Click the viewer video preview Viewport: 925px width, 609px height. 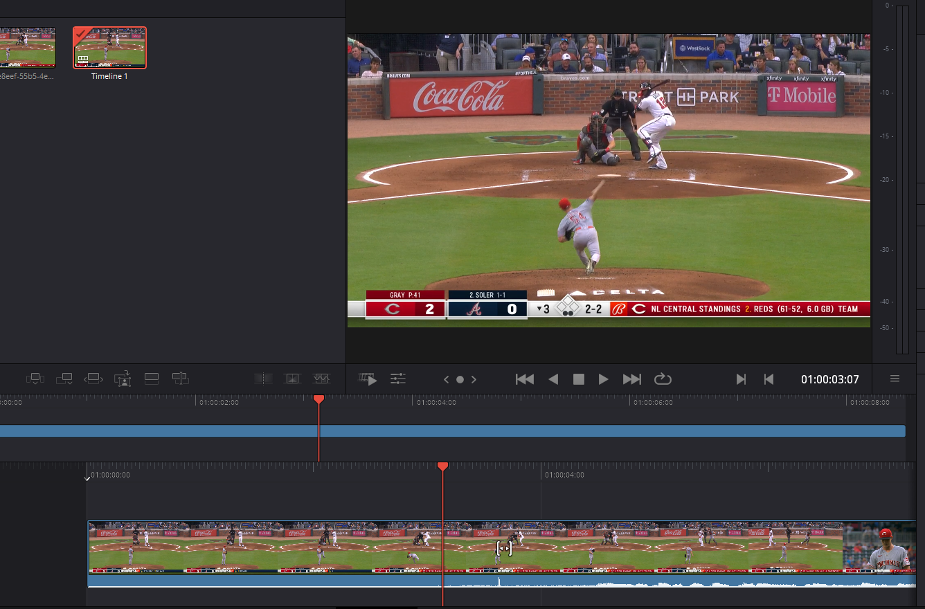tap(609, 180)
